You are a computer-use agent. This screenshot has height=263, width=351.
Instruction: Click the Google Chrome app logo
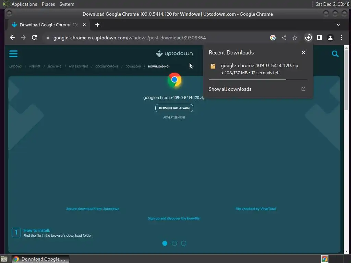click(x=174, y=80)
